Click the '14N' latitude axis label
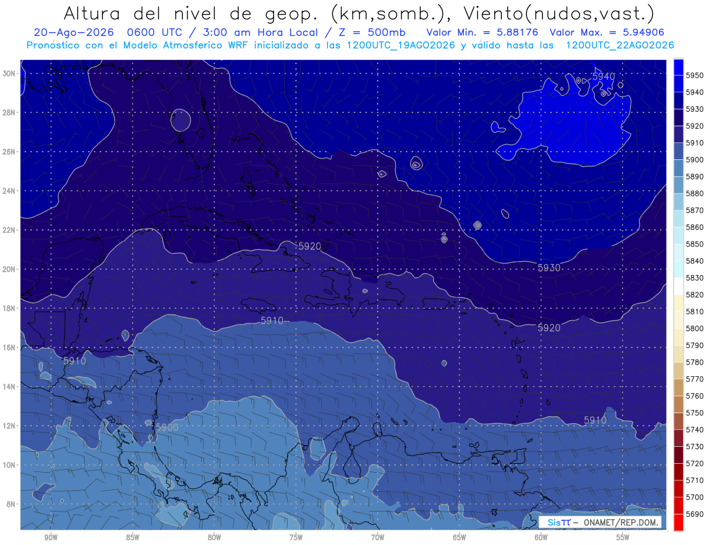The height and width of the screenshot is (545, 706). [x=9, y=386]
